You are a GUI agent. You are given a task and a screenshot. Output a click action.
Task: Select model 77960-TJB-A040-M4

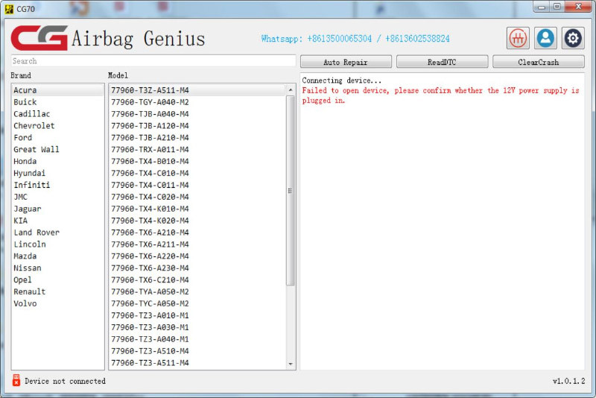197,113
